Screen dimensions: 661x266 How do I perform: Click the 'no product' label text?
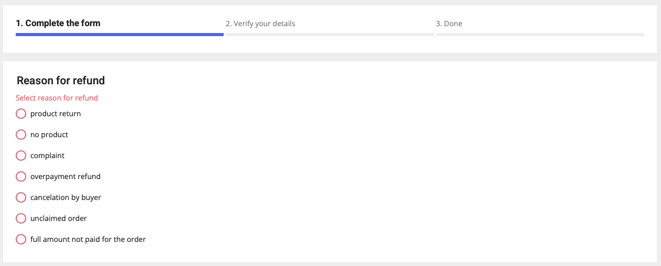49,135
